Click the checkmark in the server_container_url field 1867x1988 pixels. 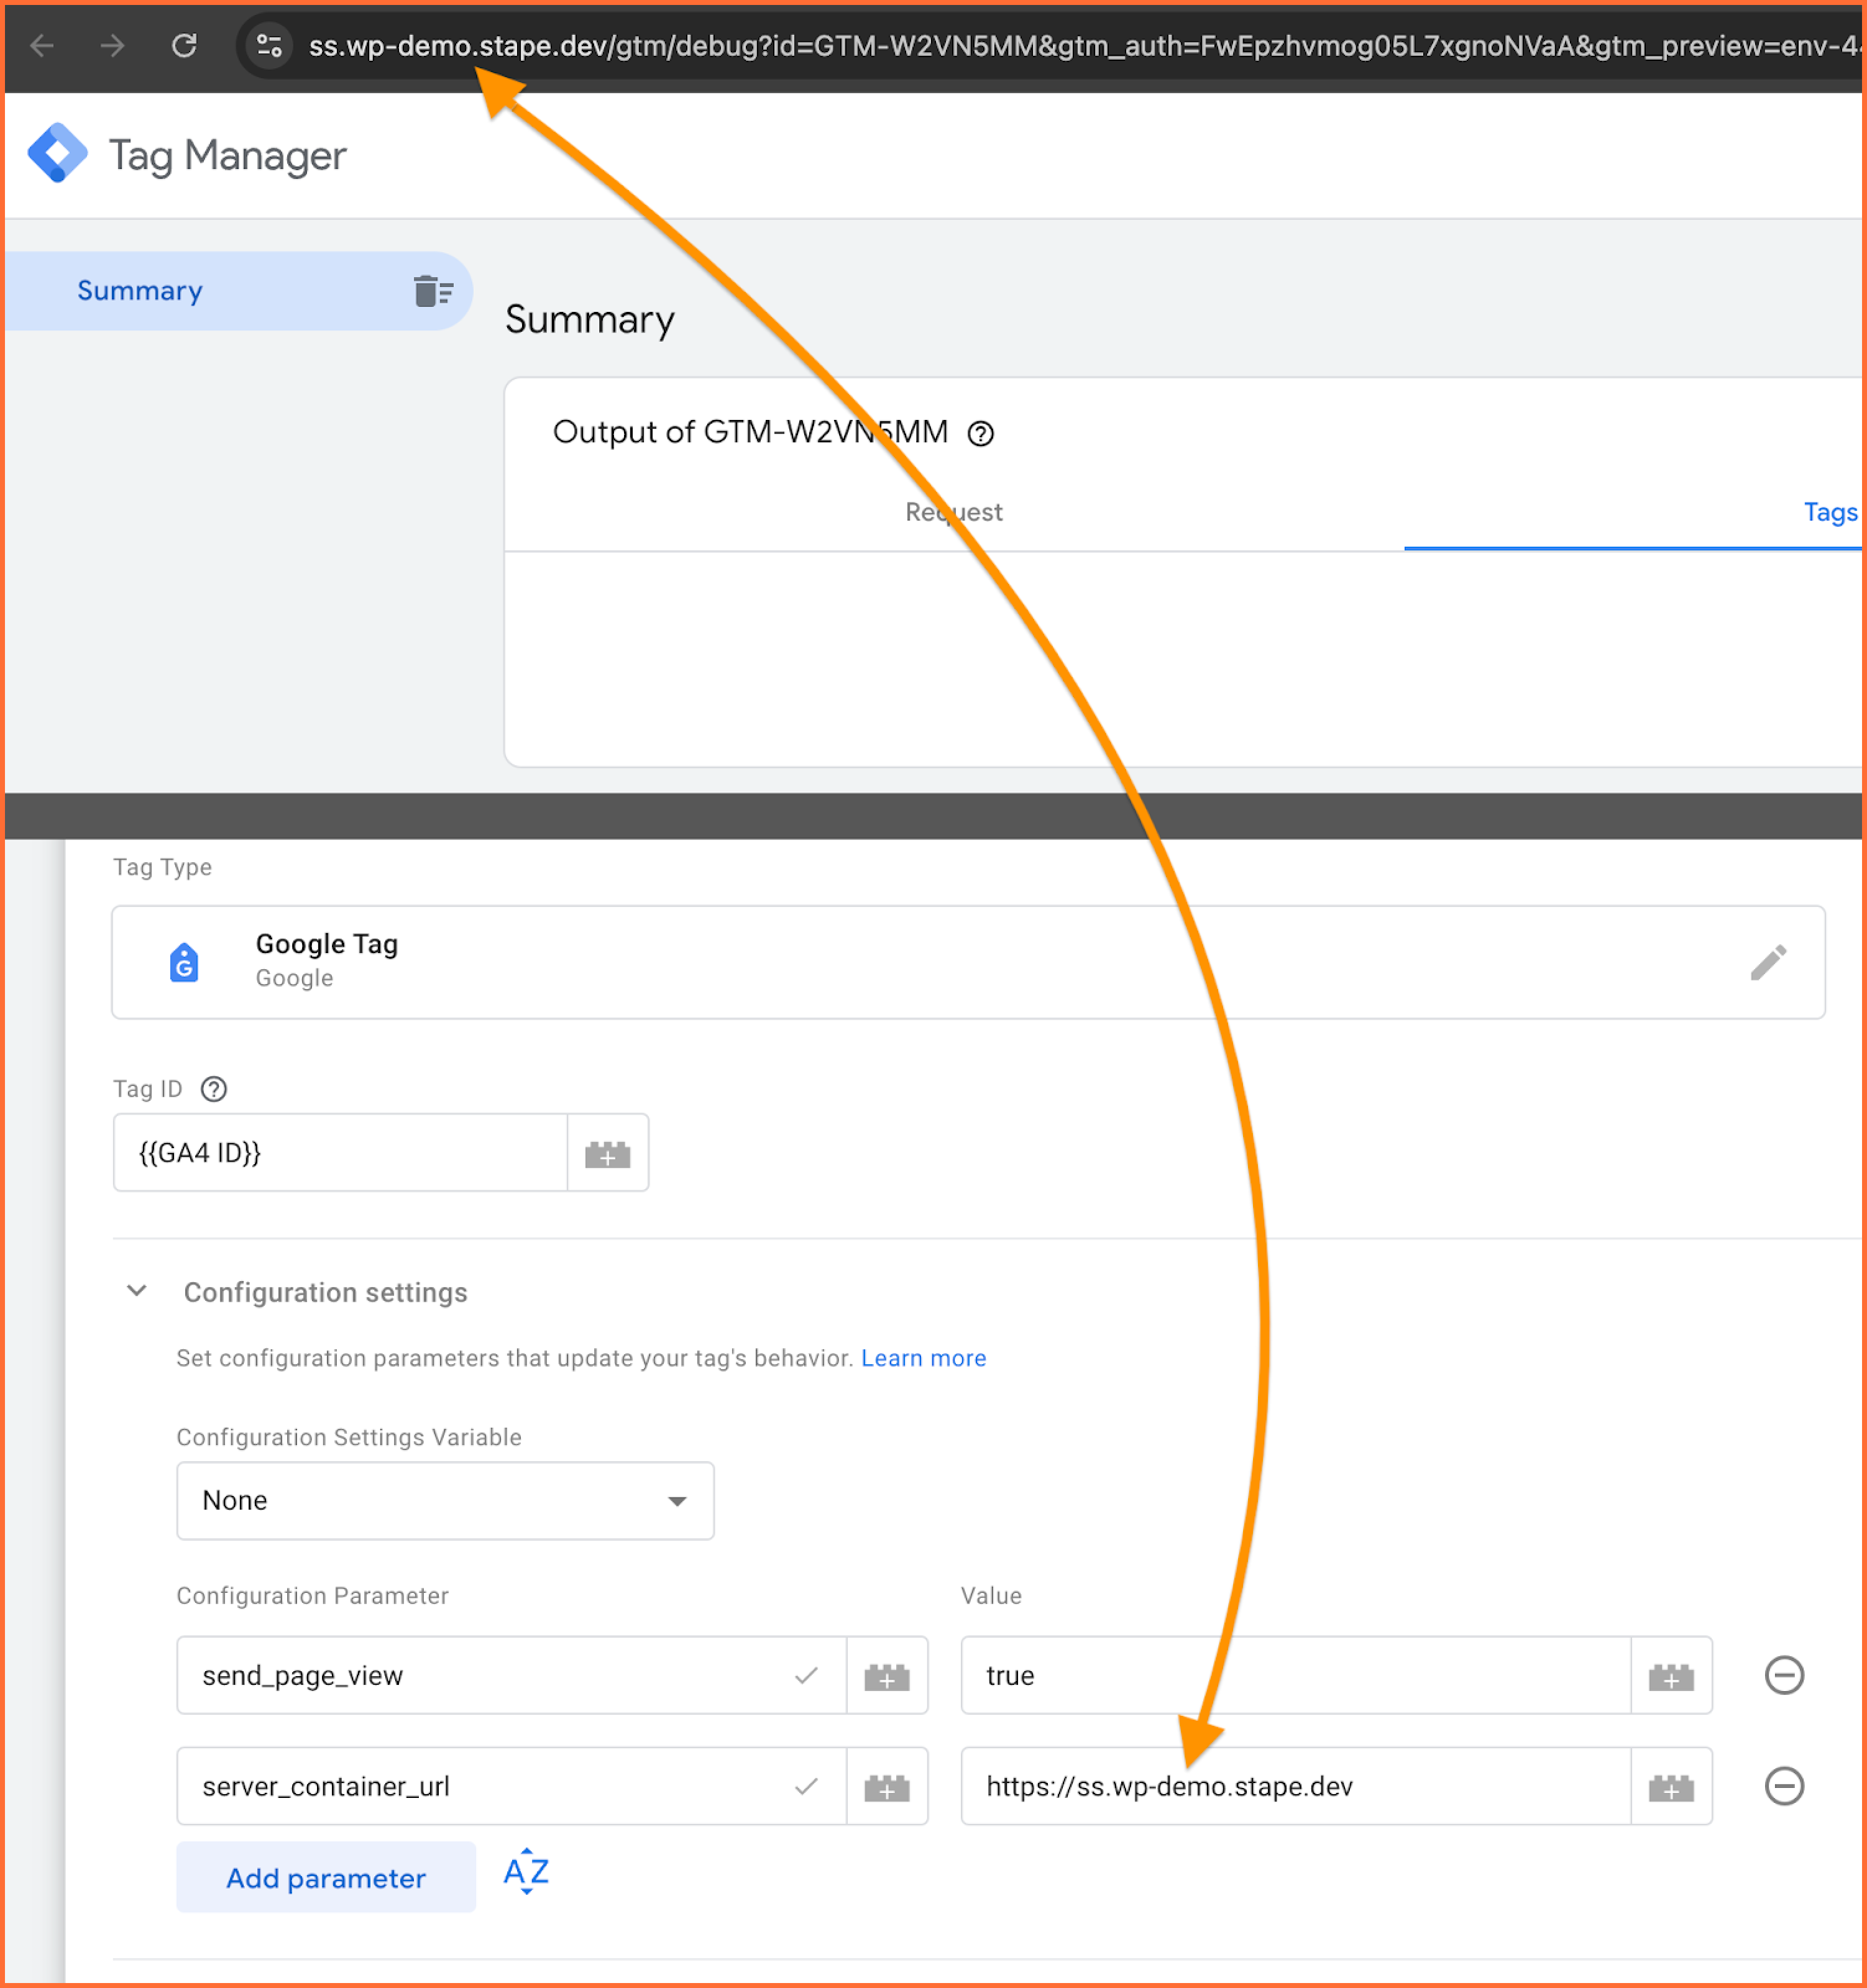click(x=807, y=1786)
